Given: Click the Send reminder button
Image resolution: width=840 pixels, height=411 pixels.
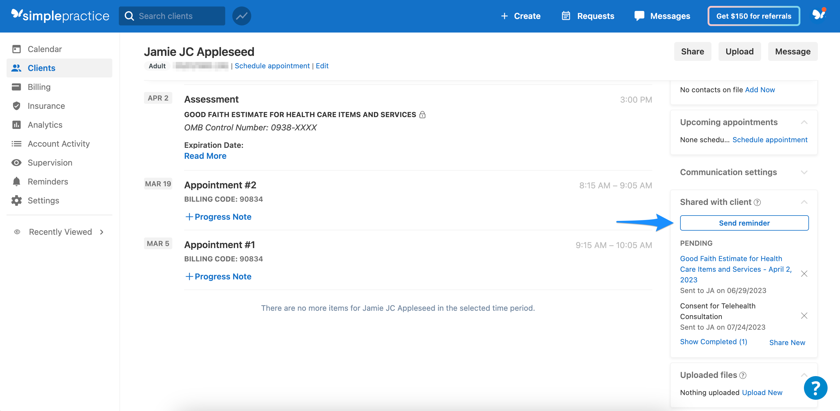Looking at the screenshot, I should pyautogui.click(x=744, y=223).
